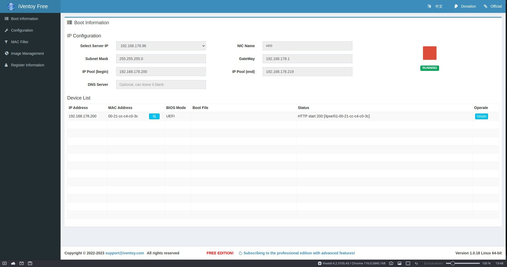Click the IP Pool (end) field
This screenshot has height=267, width=507.
[x=307, y=72]
